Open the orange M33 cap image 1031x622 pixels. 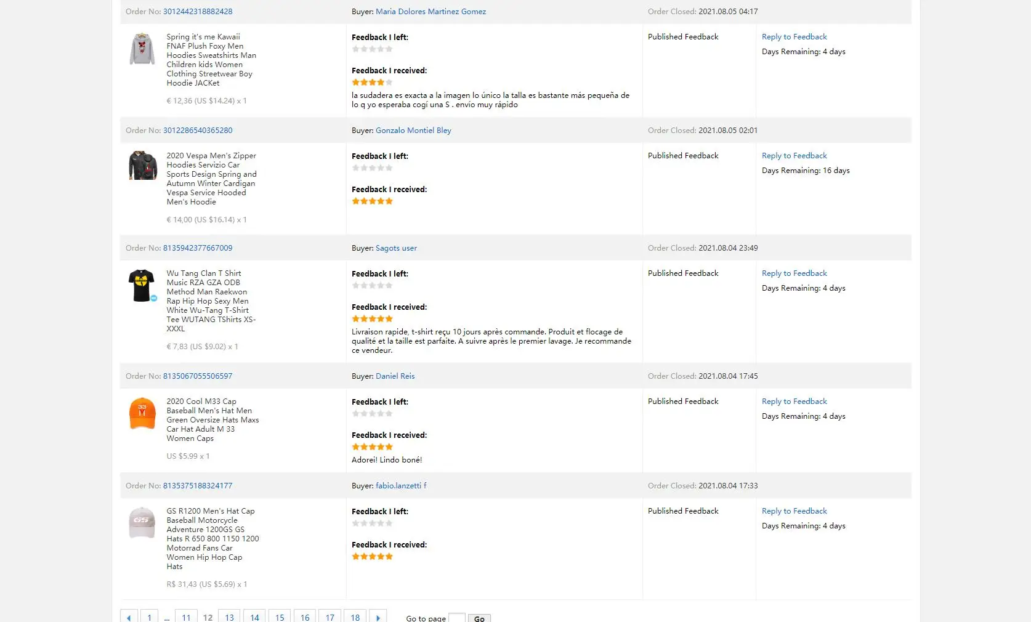142,413
